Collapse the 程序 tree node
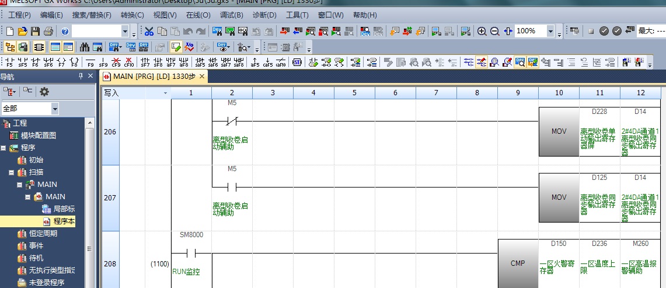The image size is (666, 288). [x=4, y=148]
